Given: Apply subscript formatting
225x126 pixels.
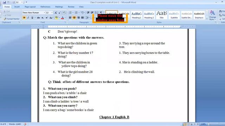Looking at the screenshot, I should 43,18.
